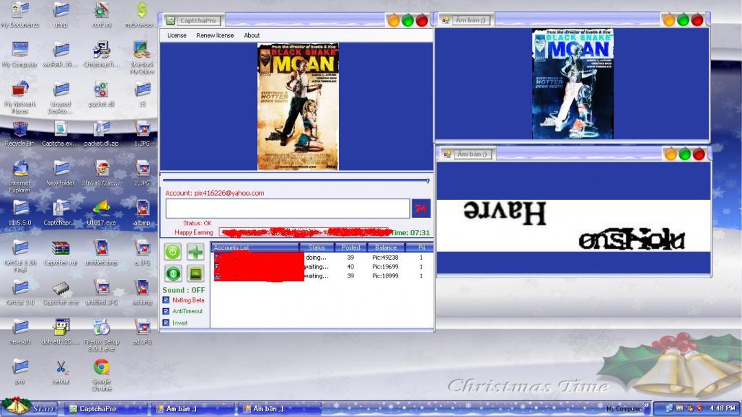
Task: Open the About menu
Action: pyautogui.click(x=252, y=36)
